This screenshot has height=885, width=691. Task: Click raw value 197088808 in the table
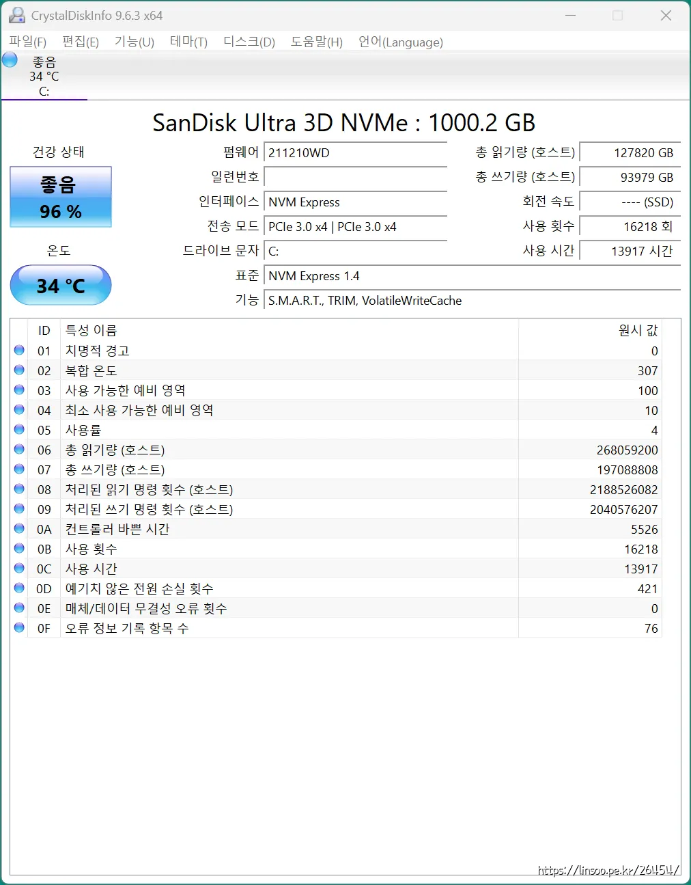627,470
